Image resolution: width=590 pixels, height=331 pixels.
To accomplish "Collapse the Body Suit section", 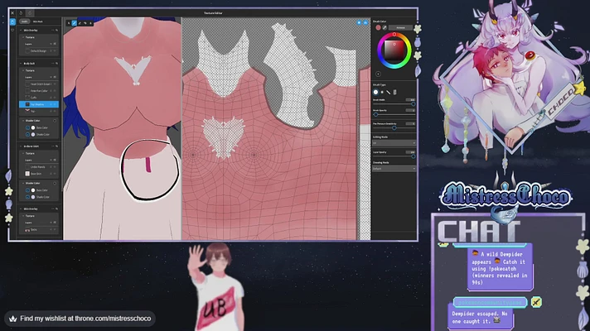I will [21, 64].
